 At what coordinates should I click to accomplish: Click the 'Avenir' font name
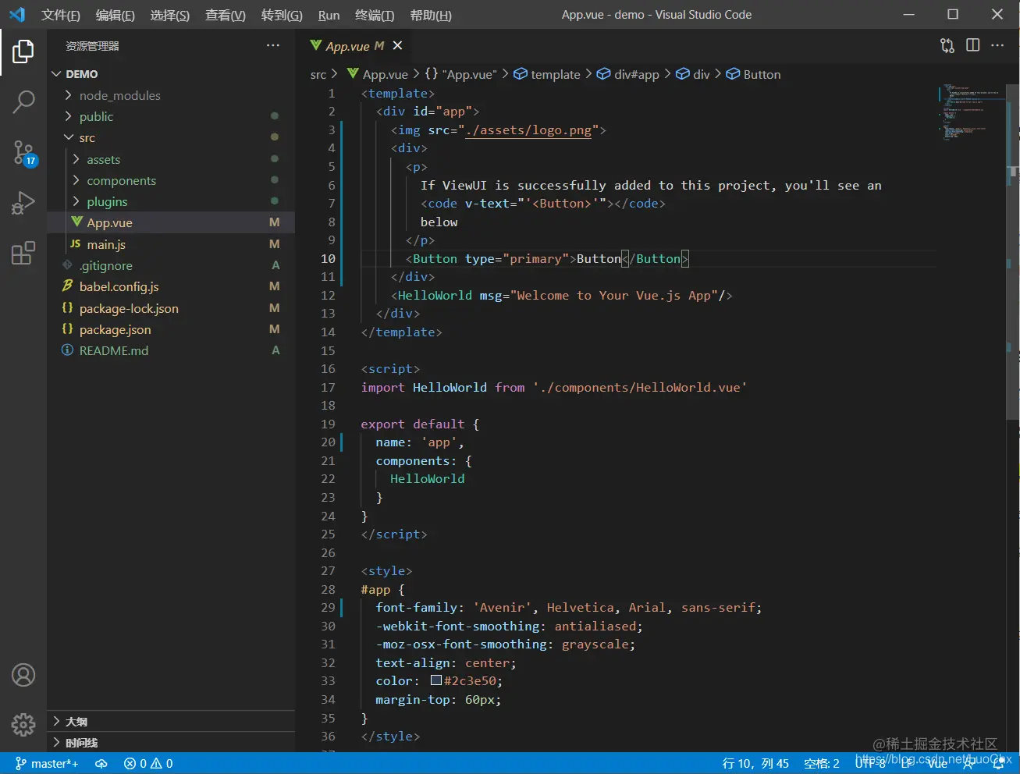[503, 607]
